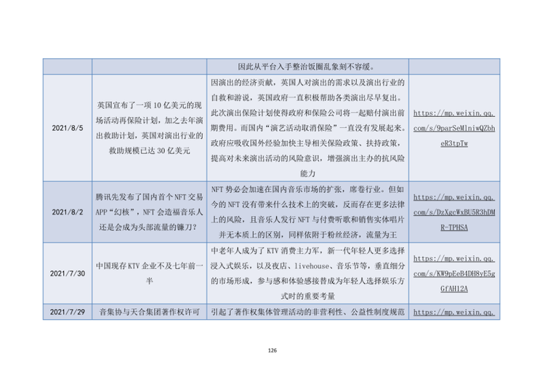Click the 因演出的经济贡献 commentary cell
Image resolution: width=545 pixels, height=386 pixels.
click(307, 128)
